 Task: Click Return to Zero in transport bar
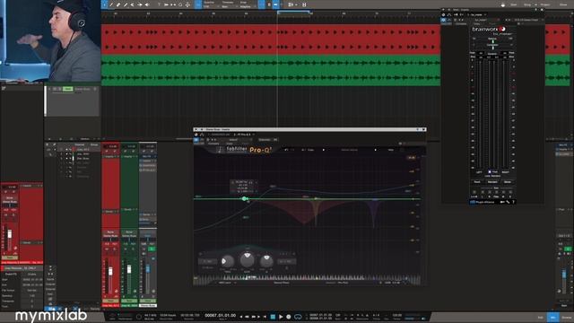pyautogui.click(x=265, y=317)
